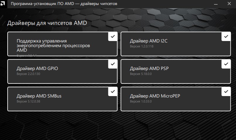Screen dimensions: 236x140
Task: Click 'Поддержка управления энергопотреблением процессоров AMD' title
Action: tap(53, 45)
